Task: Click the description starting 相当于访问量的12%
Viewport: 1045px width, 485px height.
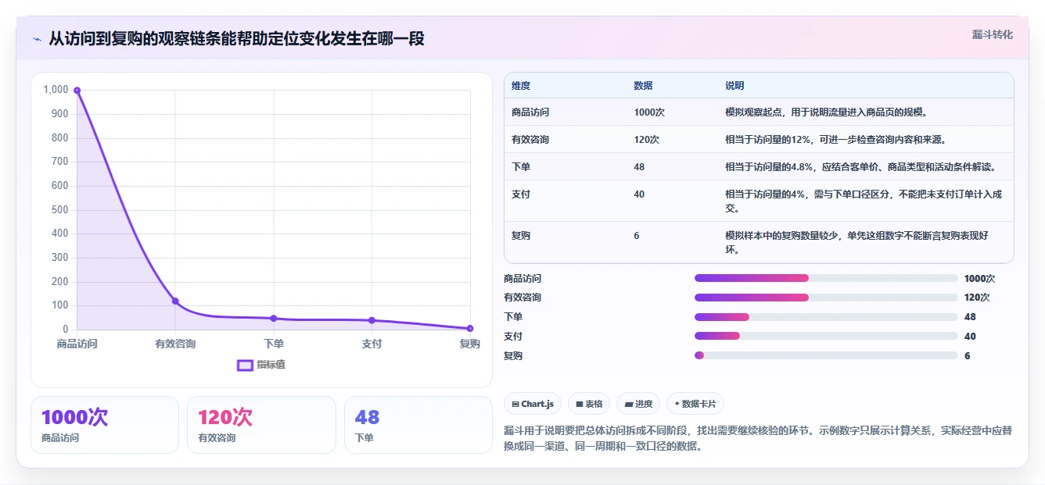Action: pos(836,140)
